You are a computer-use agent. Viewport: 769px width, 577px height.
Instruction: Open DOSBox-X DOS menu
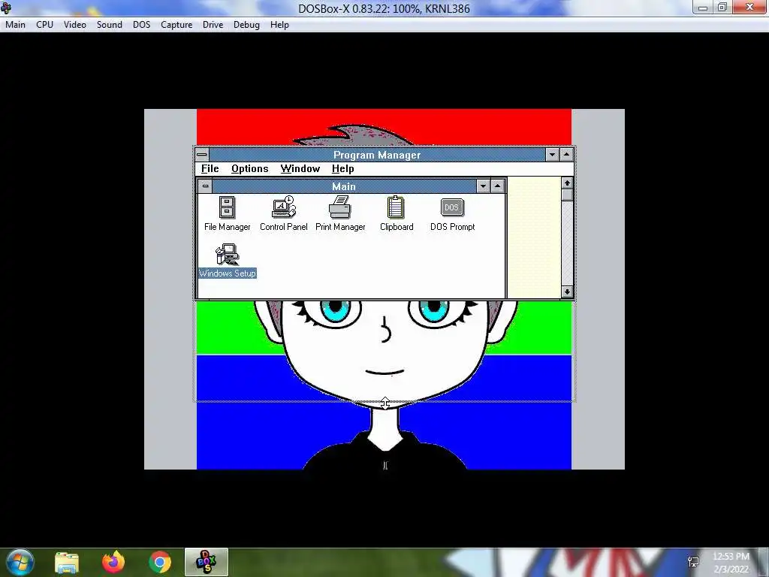(x=141, y=25)
